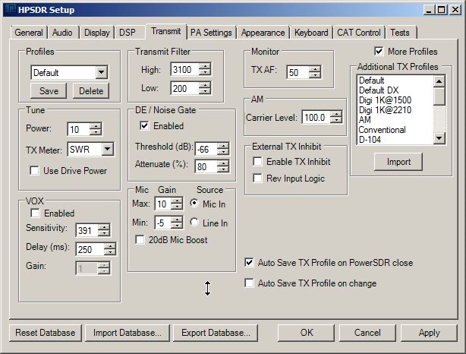Enable Auto Save TX Profile on change
466x354 pixels.
[249, 283]
